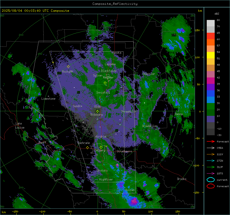Click the red forecast ellipse in legend

211,186
